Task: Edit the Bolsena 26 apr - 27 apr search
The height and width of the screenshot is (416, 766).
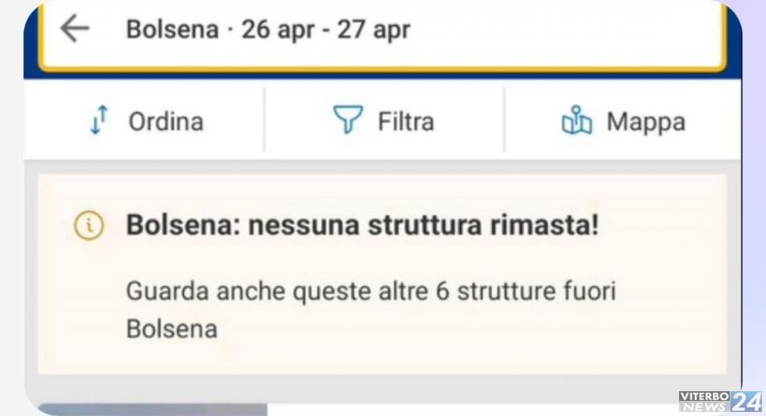Action: point(382,33)
